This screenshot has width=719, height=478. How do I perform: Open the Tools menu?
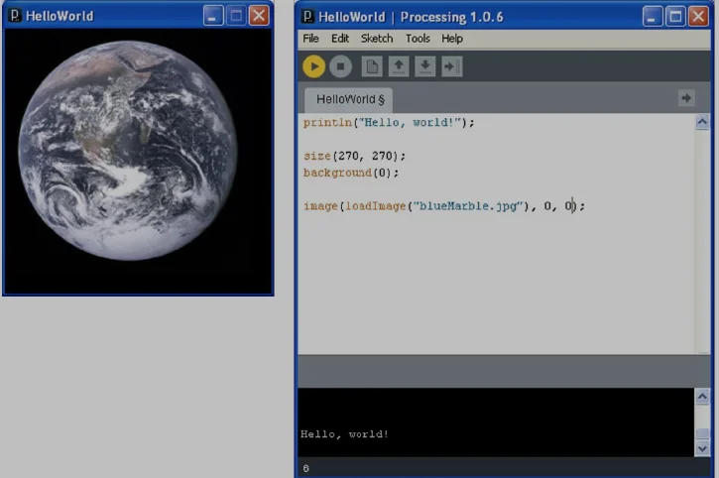(418, 39)
